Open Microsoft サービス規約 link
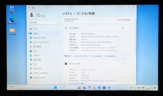The height and width of the screenshot is (96, 163). pos(76,83)
